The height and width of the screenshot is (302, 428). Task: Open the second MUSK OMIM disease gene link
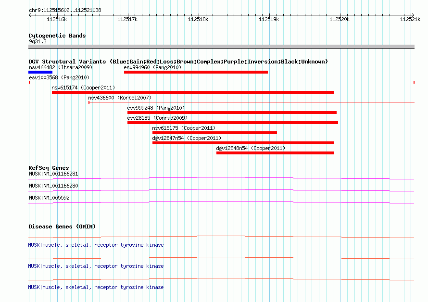pos(96,266)
